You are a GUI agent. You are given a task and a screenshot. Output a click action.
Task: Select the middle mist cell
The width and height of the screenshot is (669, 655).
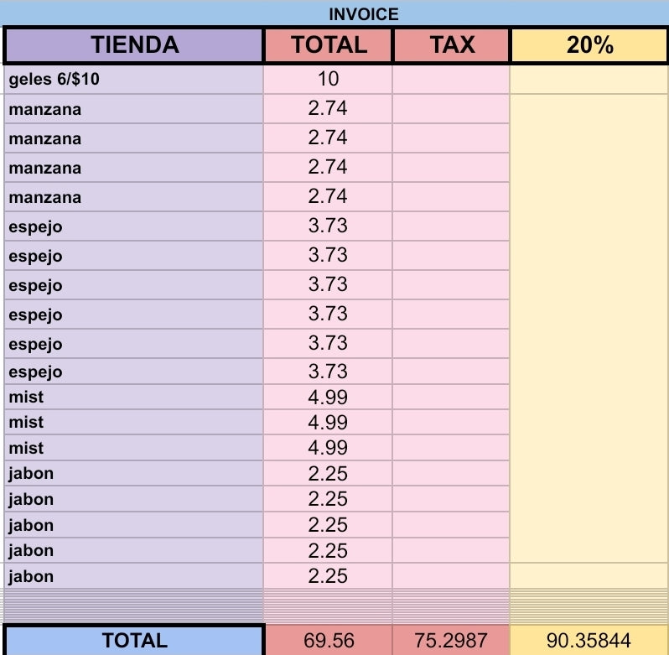pyautogui.click(x=134, y=422)
